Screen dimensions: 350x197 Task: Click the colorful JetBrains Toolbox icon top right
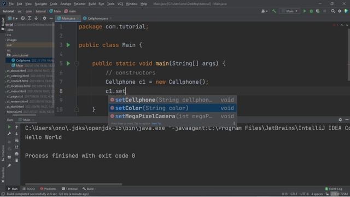click(346, 11)
